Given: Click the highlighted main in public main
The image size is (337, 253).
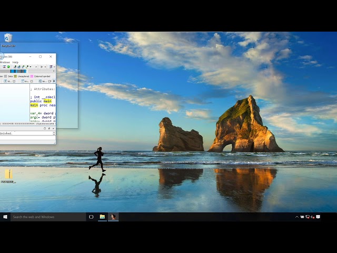Looking at the screenshot, I should (x=47, y=101).
